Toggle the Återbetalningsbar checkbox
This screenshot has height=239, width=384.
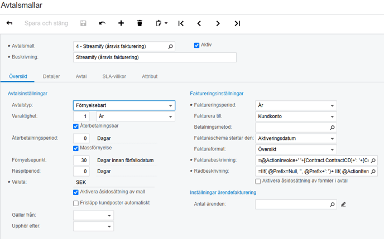(76, 126)
